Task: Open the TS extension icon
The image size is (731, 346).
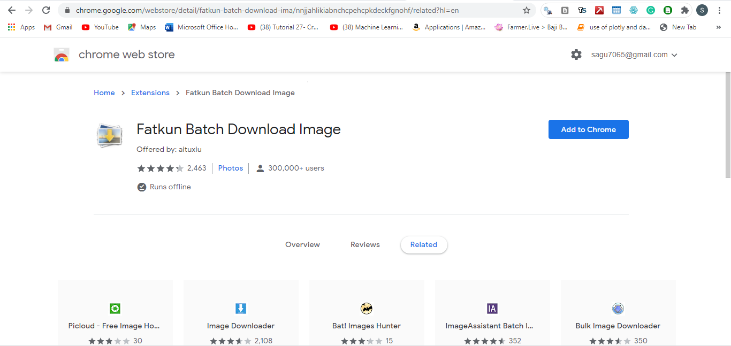Action: (x=582, y=10)
